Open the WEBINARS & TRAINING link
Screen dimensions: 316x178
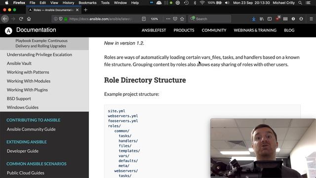coord(255,30)
